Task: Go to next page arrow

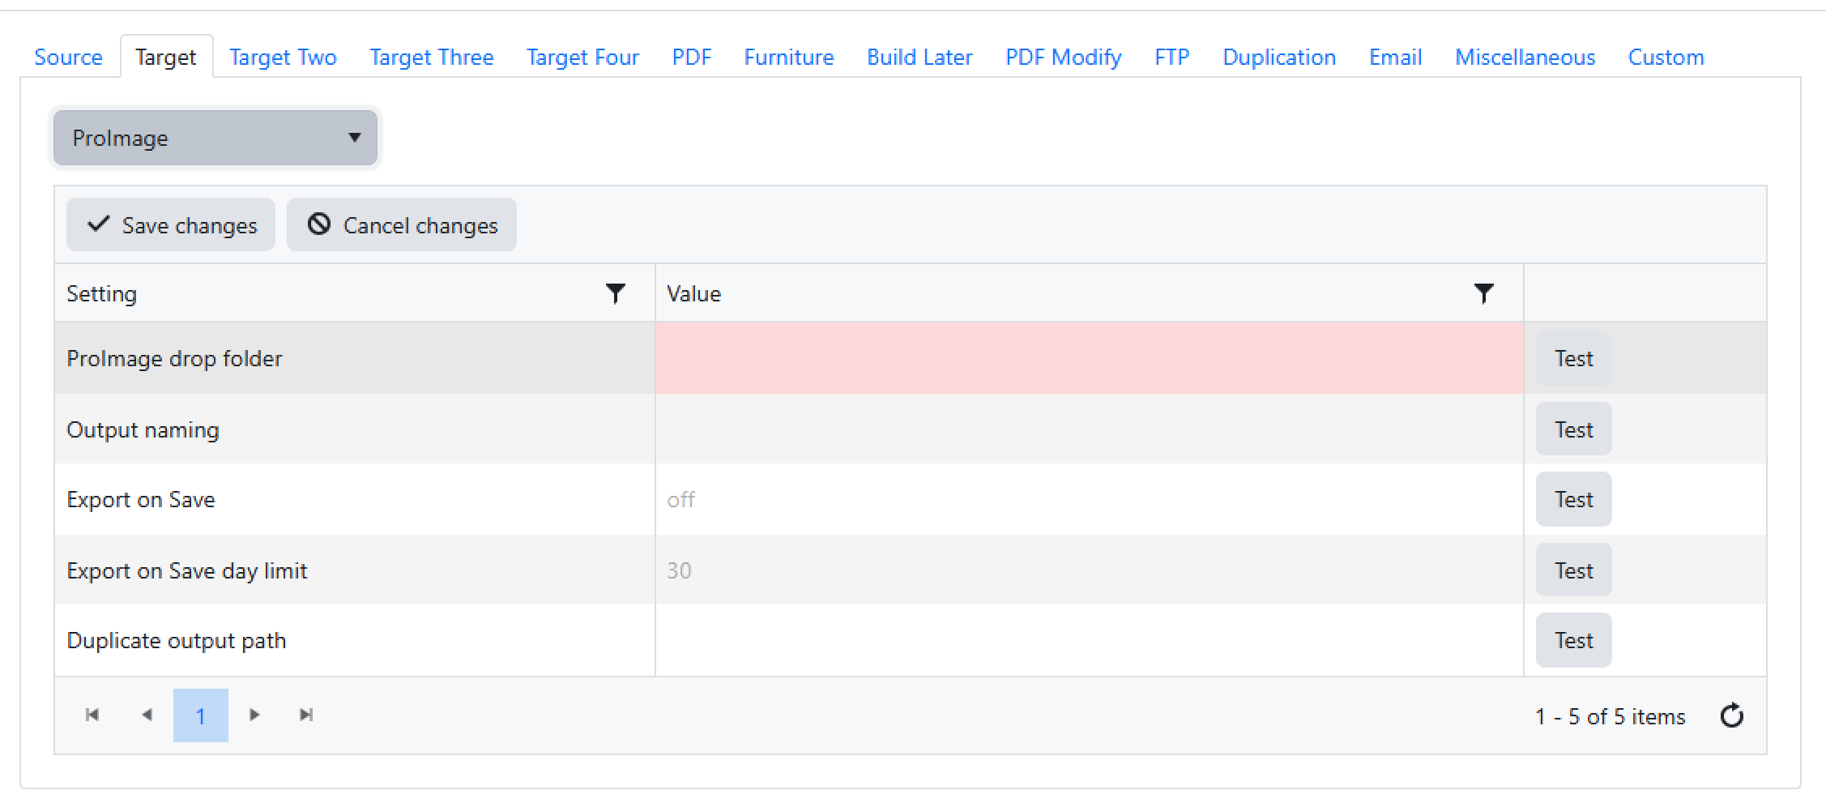Action: coord(254,715)
